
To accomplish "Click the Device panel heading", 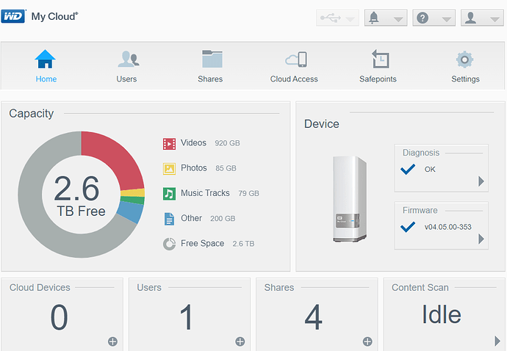I will click(322, 124).
